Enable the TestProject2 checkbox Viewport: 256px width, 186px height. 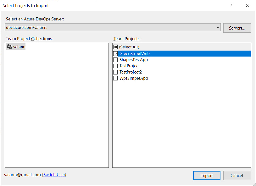115,72
